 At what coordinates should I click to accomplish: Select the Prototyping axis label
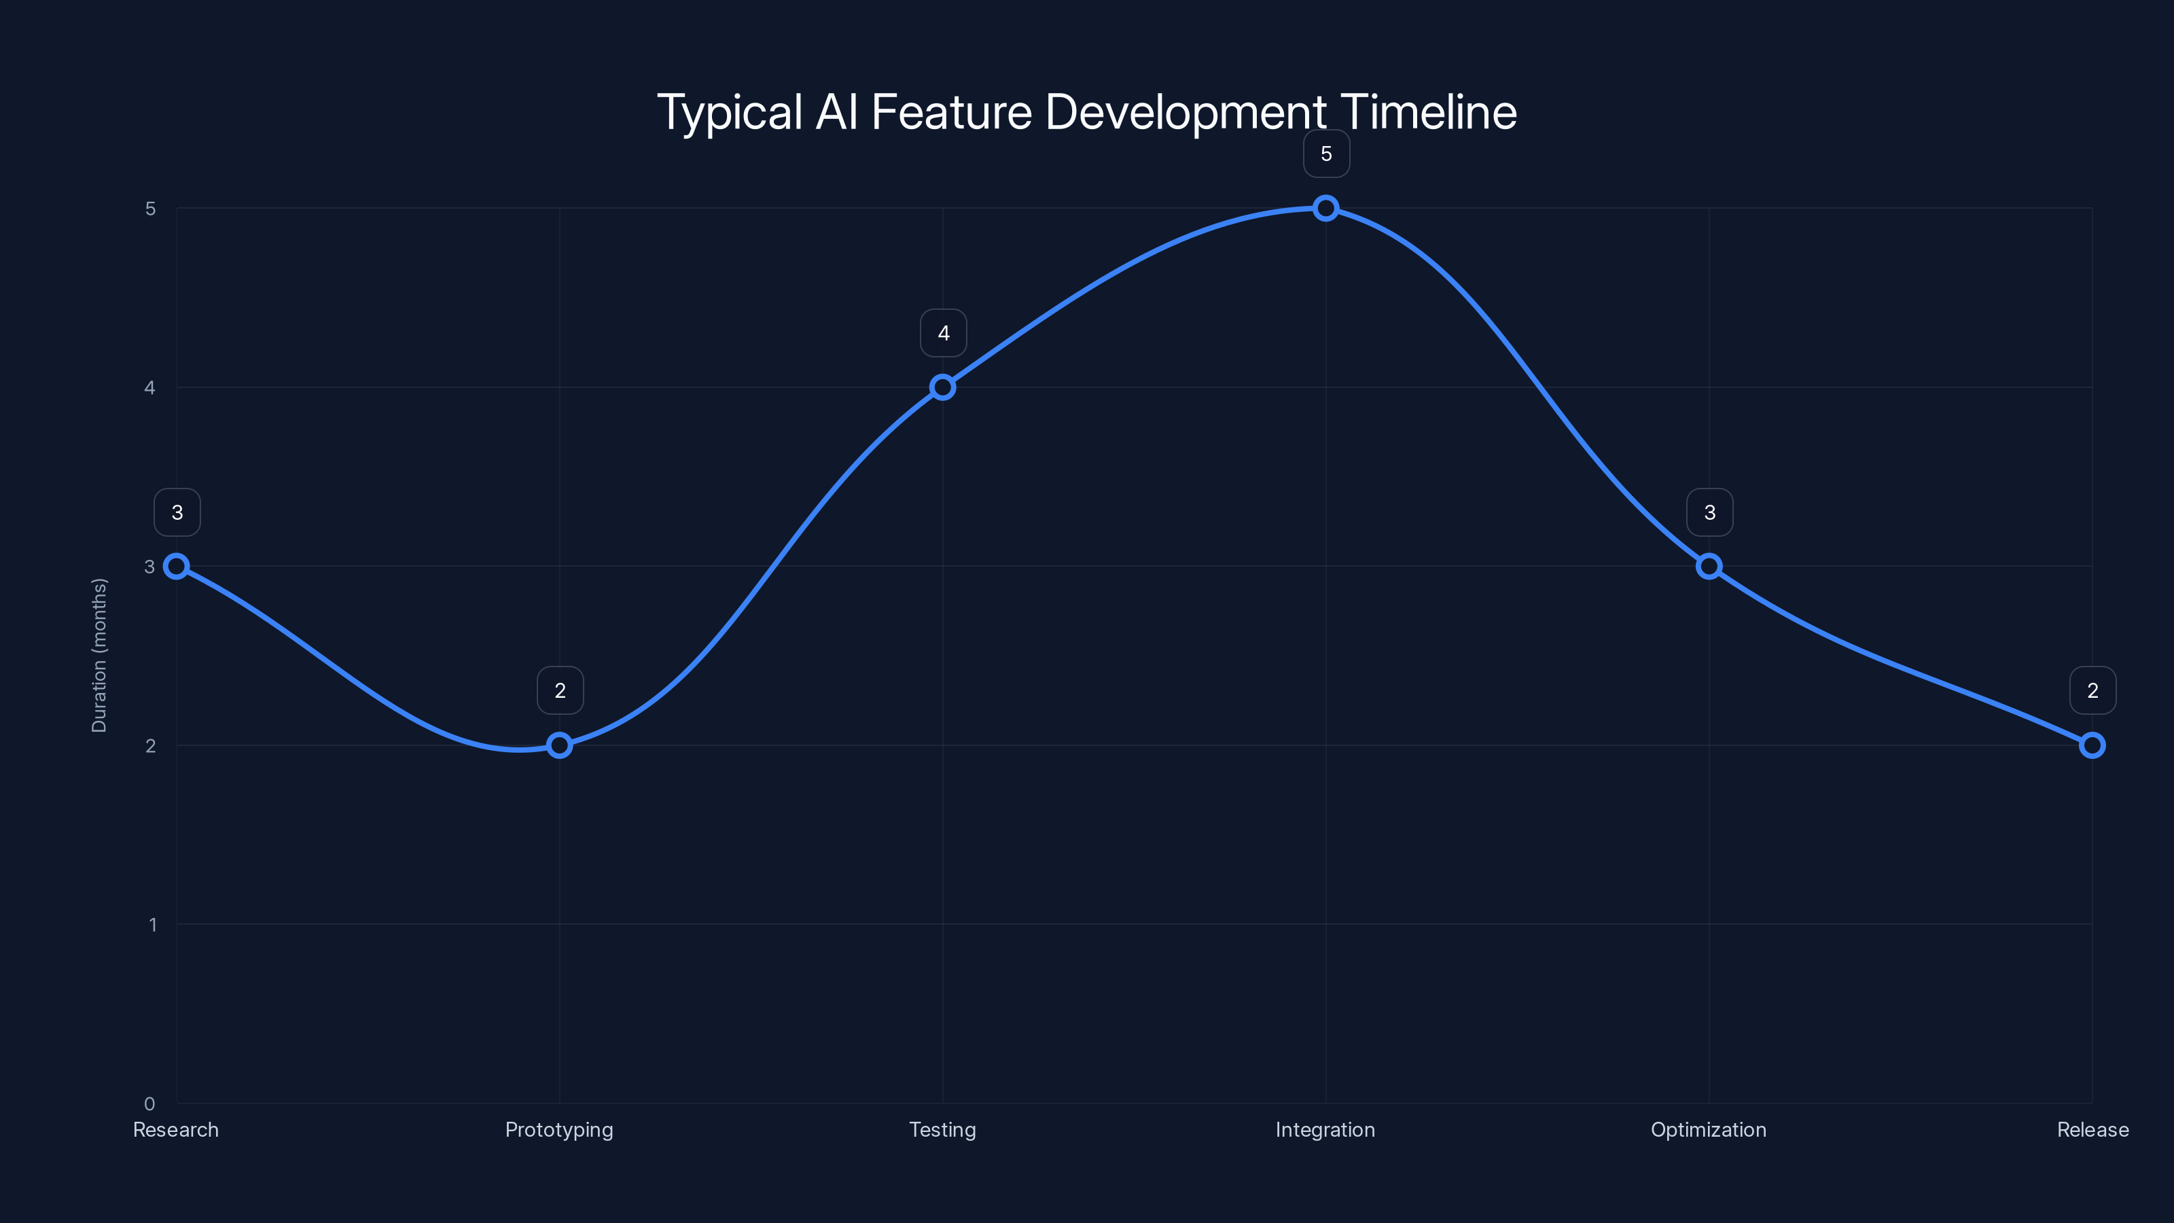(558, 1129)
